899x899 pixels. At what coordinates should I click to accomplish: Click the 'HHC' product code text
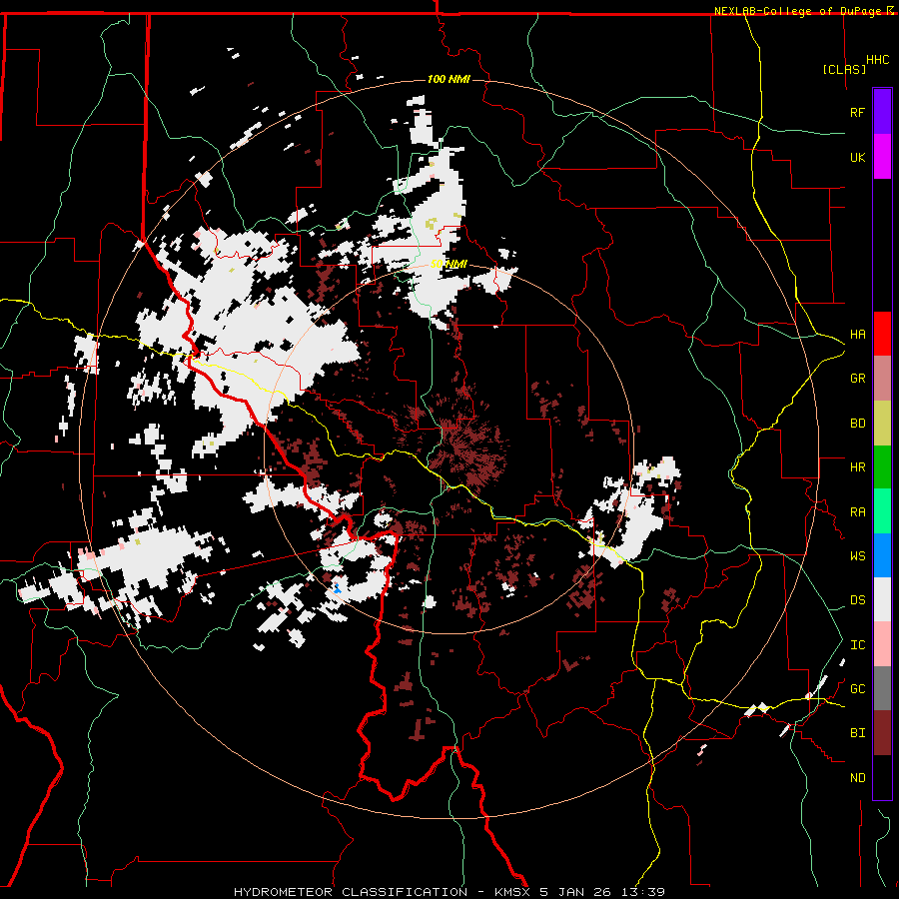pyautogui.click(x=878, y=60)
